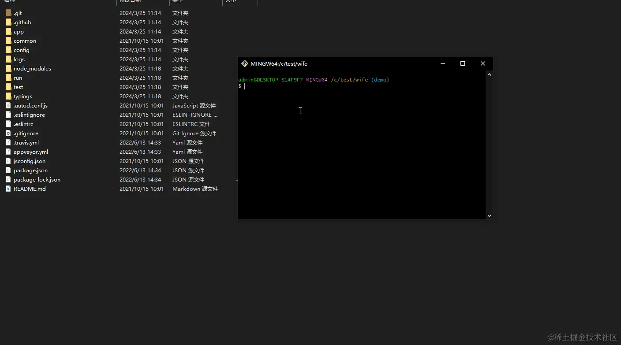The height and width of the screenshot is (345, 621).
Task: Pick the common folder icon
Action: point(8,41)
